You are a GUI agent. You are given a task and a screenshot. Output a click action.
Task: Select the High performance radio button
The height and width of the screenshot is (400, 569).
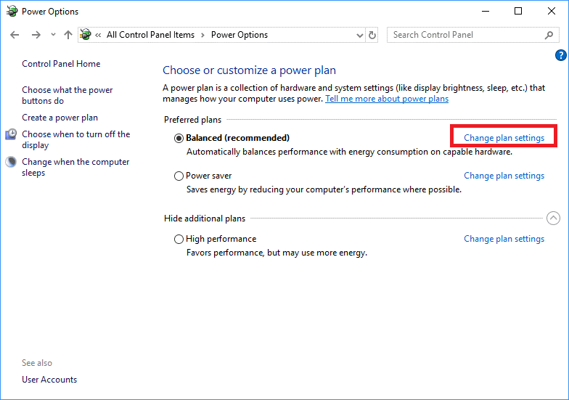point(179,240)
